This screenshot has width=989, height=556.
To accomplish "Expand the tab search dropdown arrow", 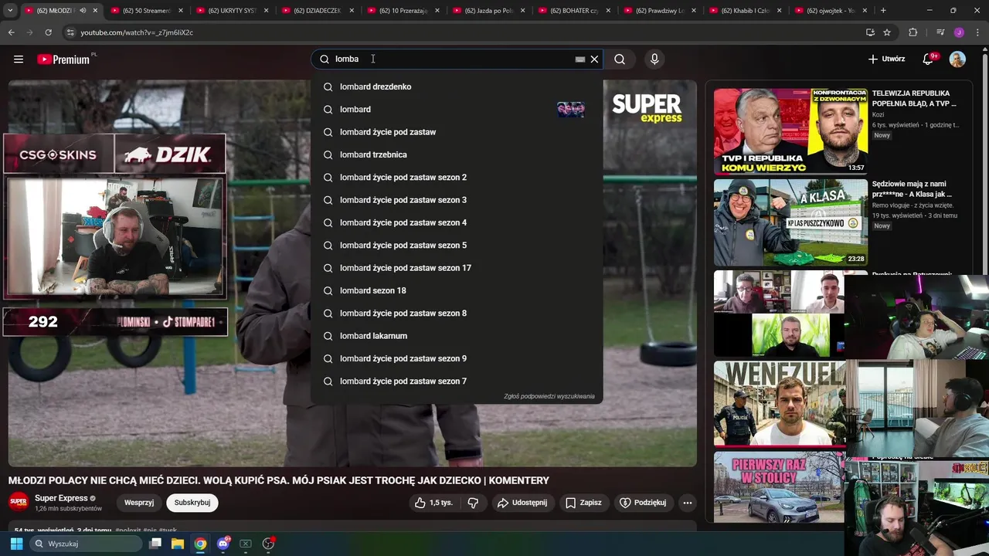I will tap(10, 11).
